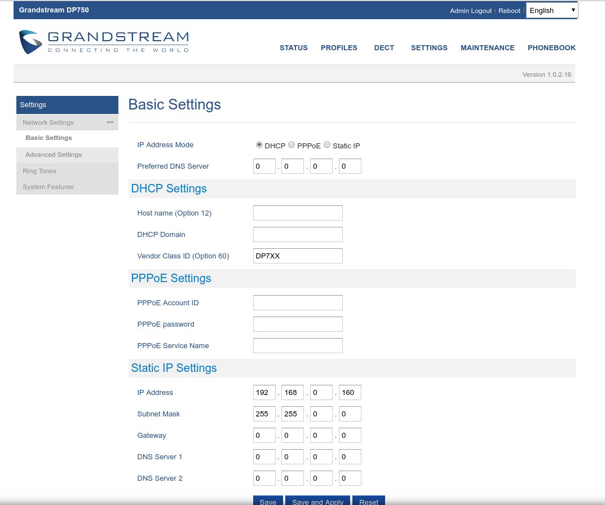The height and width of the screenshot is (505, 605).
Task: Open the PROFILES menu
Action: coord(339,48)
